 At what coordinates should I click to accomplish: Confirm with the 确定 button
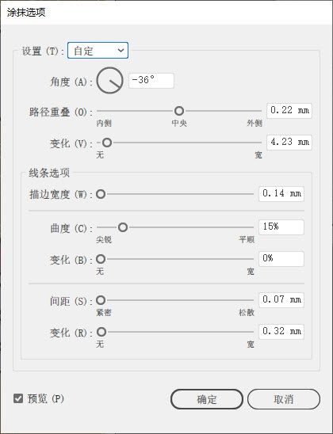pos(207,399)
